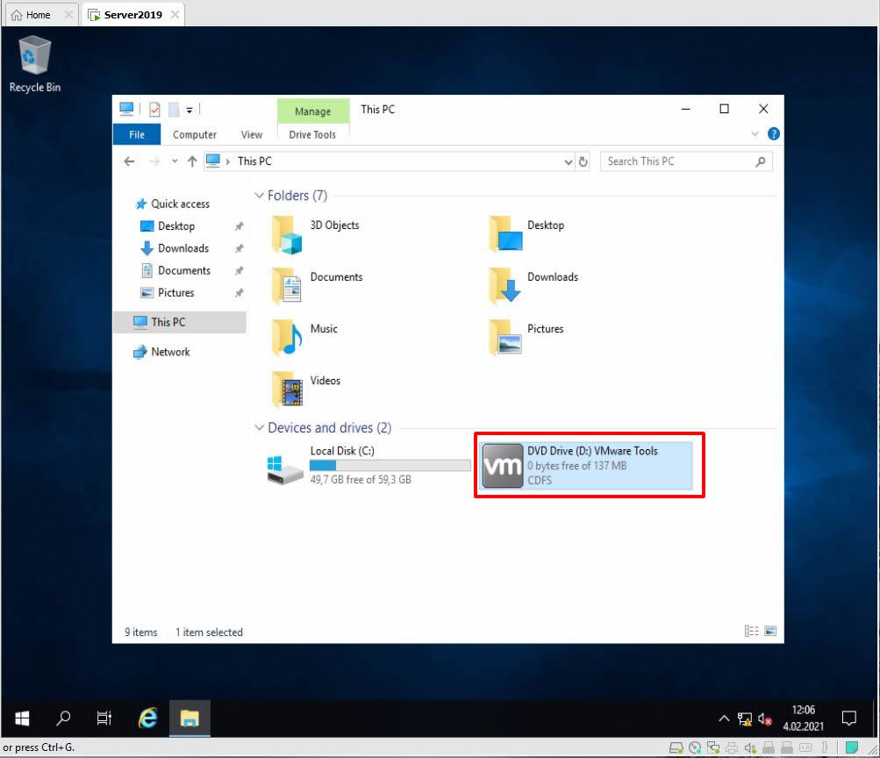The height and width of the screenshot is (758, 880).
Task: Unpin Documents using its pin icon
Action: [x=239, y=270]
